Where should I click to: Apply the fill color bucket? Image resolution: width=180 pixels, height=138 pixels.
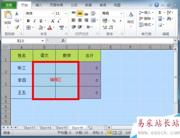41,28
